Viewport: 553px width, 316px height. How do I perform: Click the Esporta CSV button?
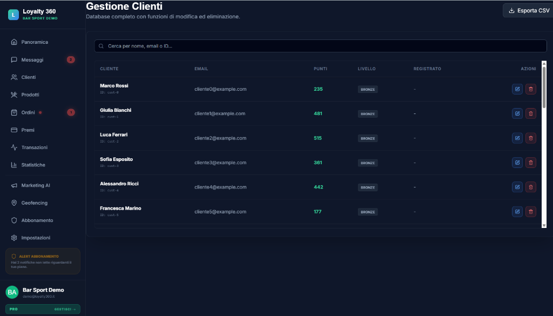(529, 10)
